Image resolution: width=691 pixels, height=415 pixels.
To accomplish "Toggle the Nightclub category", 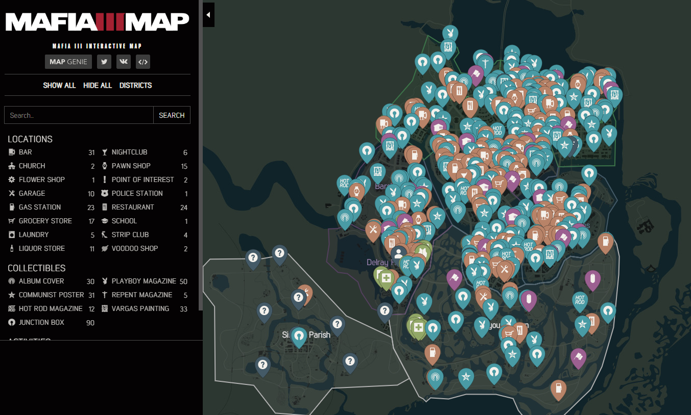I will pos(145,152).
